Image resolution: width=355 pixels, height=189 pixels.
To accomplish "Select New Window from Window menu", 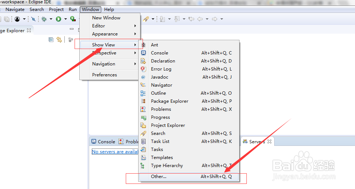I will (x=110, y=18).
